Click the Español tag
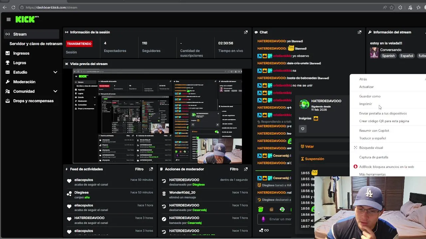The height and width of the screenshot is (239, 426). (x=406, y=56)
